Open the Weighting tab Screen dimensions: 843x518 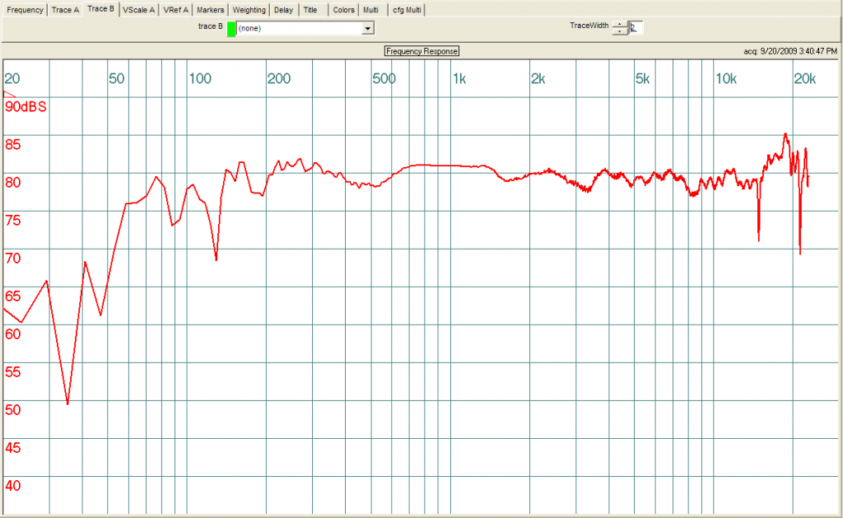point(249,9)
